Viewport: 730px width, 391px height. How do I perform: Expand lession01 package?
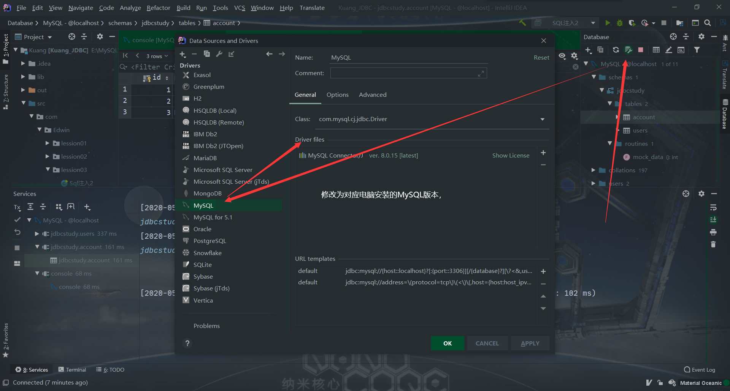(x=48, y=143)
